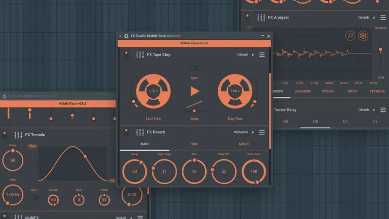Switch to the SETTINGS tab in FX Analyzer
389x219 pixels.
pyautogui.click(x=377, y=91)
